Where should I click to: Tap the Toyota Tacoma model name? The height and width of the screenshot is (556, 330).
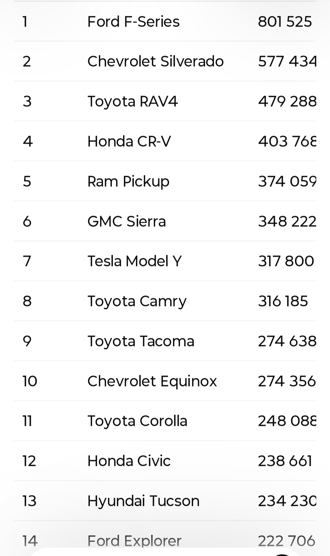(x=141, y=341)
